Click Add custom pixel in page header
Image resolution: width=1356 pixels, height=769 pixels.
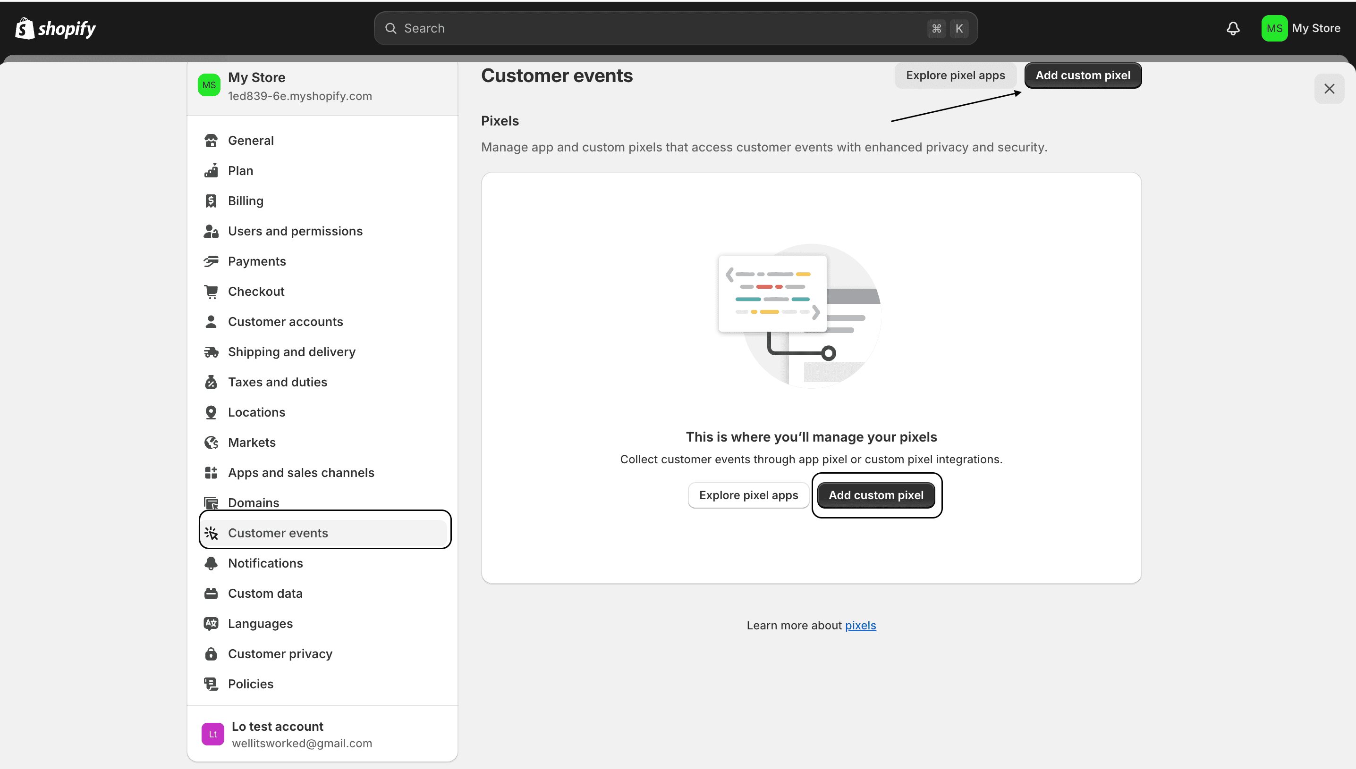[x=1082, y=75]
